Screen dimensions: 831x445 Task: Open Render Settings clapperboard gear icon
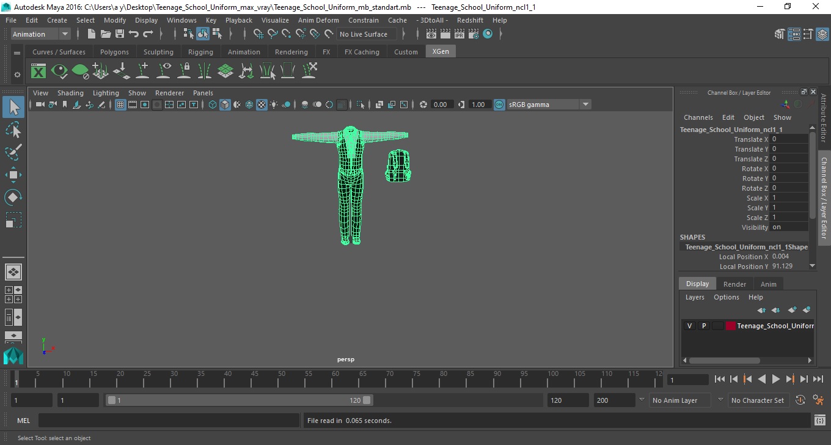click(474, 34)
